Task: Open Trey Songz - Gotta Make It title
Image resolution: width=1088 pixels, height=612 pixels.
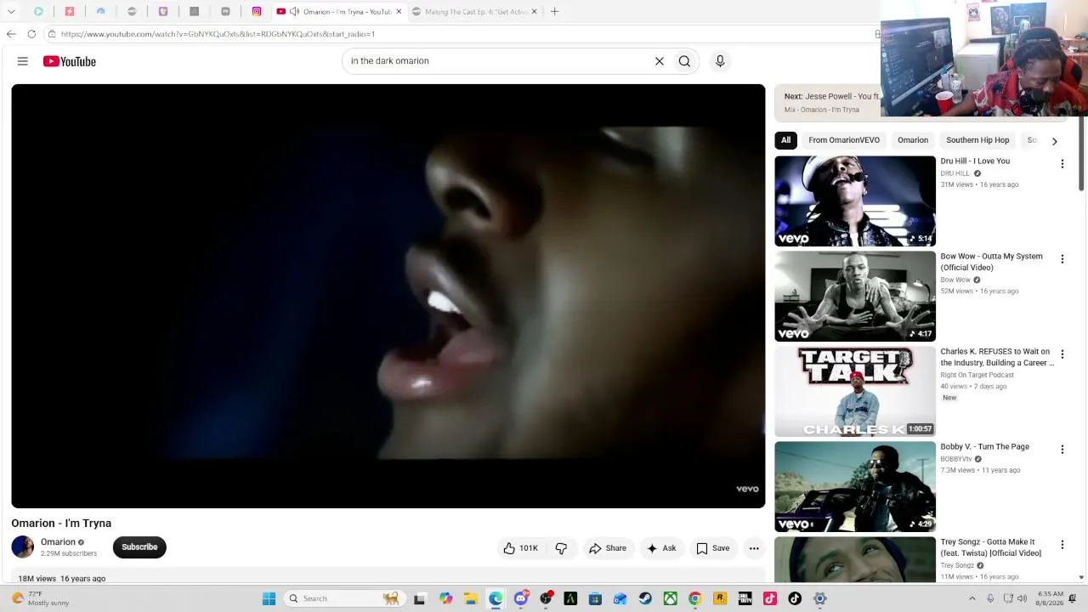Action: coord(991,547)
